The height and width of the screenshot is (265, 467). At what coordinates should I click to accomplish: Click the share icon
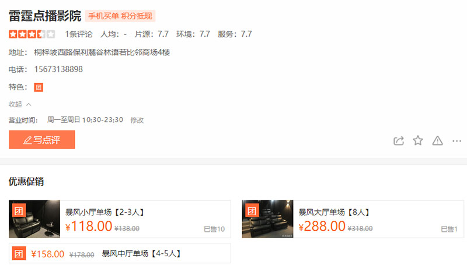coord(399,140)
